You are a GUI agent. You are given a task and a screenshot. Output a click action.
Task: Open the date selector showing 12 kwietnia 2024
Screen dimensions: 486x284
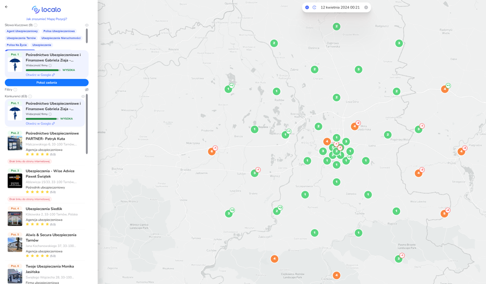[x=340, y=7]
